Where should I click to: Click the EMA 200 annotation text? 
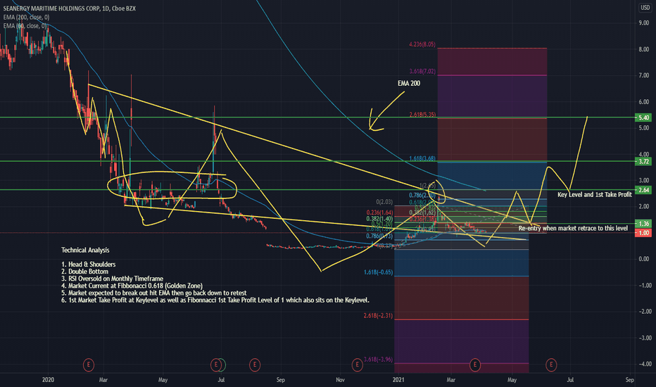(409, 83)
